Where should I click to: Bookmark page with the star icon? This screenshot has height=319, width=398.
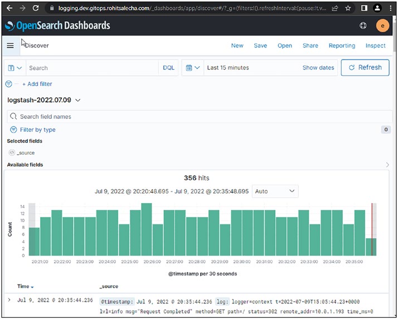pos(348,8)
